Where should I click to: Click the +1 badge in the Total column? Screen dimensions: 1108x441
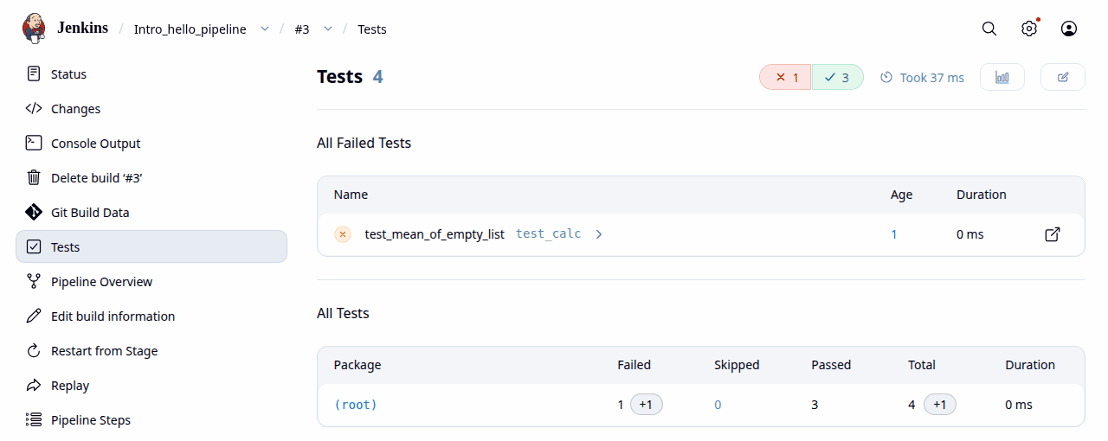(940, 404)
